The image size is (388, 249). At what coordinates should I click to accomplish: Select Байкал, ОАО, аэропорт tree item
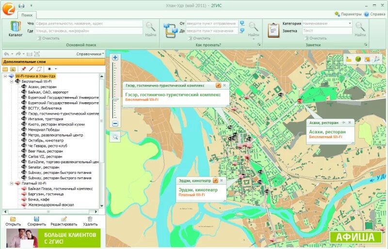pos(48,92)
